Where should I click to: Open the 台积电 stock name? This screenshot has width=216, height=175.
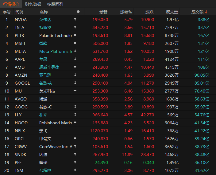45,171
